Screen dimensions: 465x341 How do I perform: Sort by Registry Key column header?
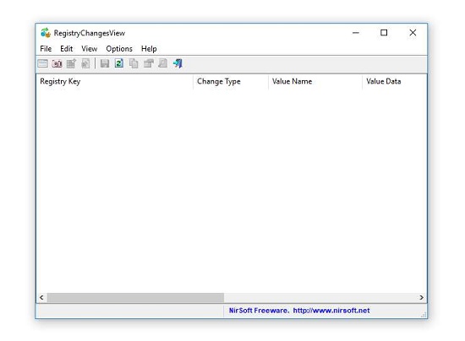click(x=114, y=81)
